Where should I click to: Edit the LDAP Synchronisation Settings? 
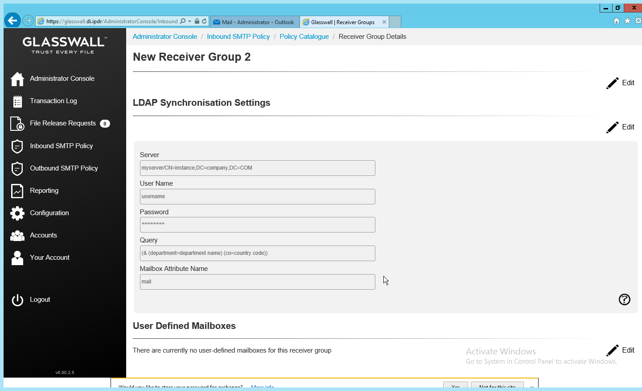[620, 127]
